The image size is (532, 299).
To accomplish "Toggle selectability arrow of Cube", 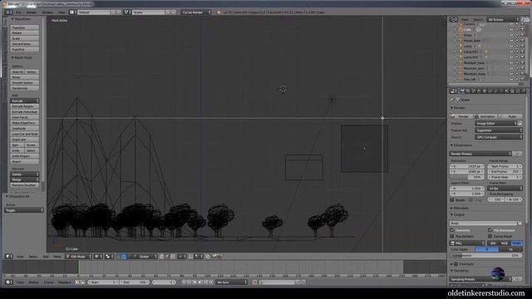I will 517,30.
